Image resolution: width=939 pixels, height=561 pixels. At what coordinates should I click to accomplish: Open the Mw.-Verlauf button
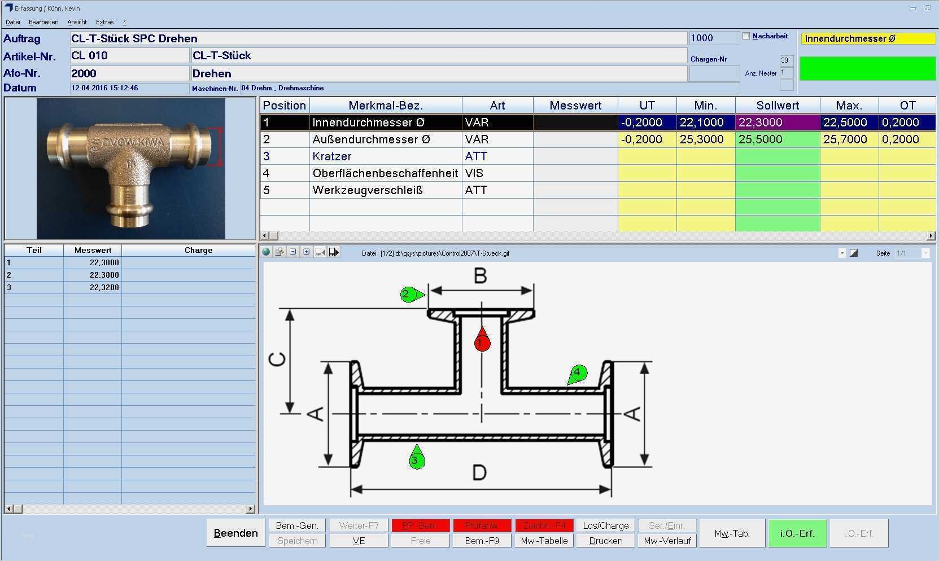click(667, 541)
